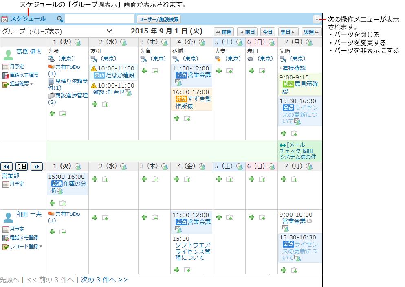
Task: Click the search magnifier icon beside search box
Action: [60, 19]
